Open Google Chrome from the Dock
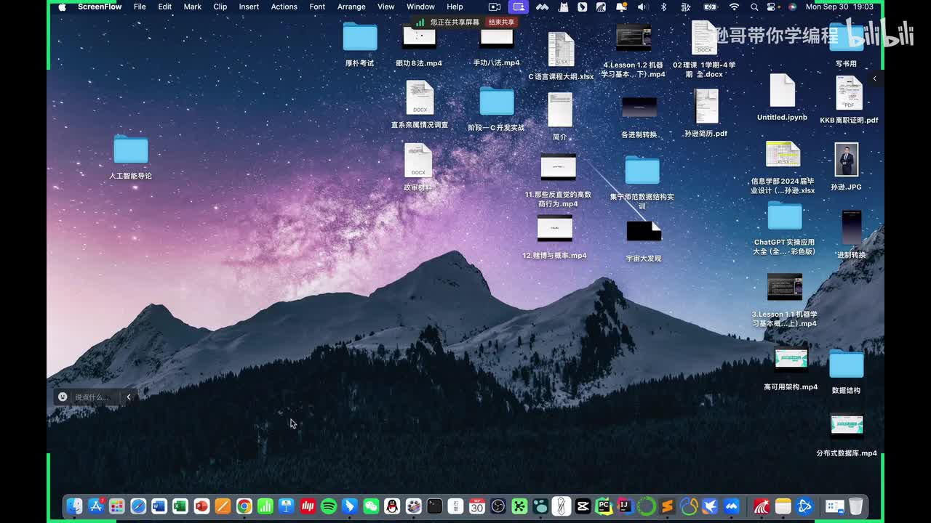 pos(244,506)
